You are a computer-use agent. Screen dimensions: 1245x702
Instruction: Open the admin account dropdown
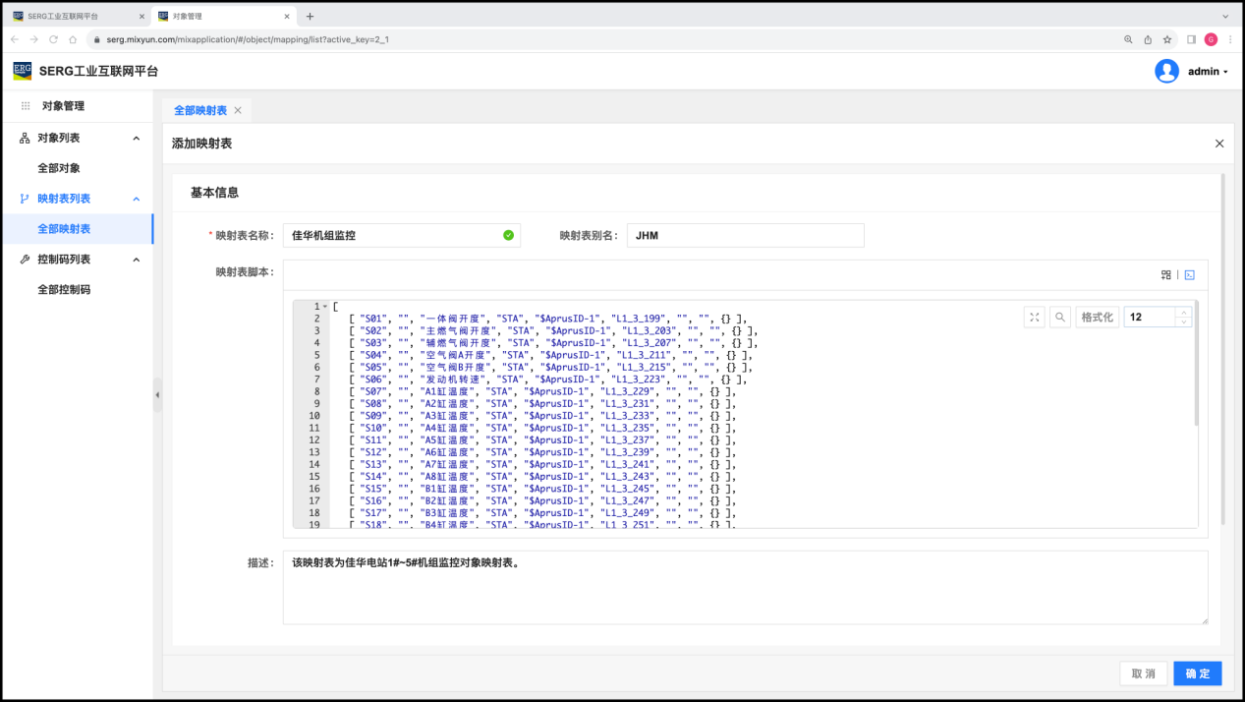pyautogui.click(x=1208, y=72)
